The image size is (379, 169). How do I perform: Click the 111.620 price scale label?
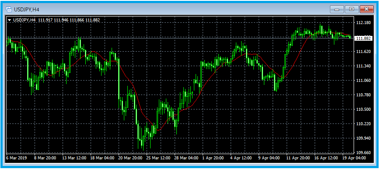pos(363,52)
